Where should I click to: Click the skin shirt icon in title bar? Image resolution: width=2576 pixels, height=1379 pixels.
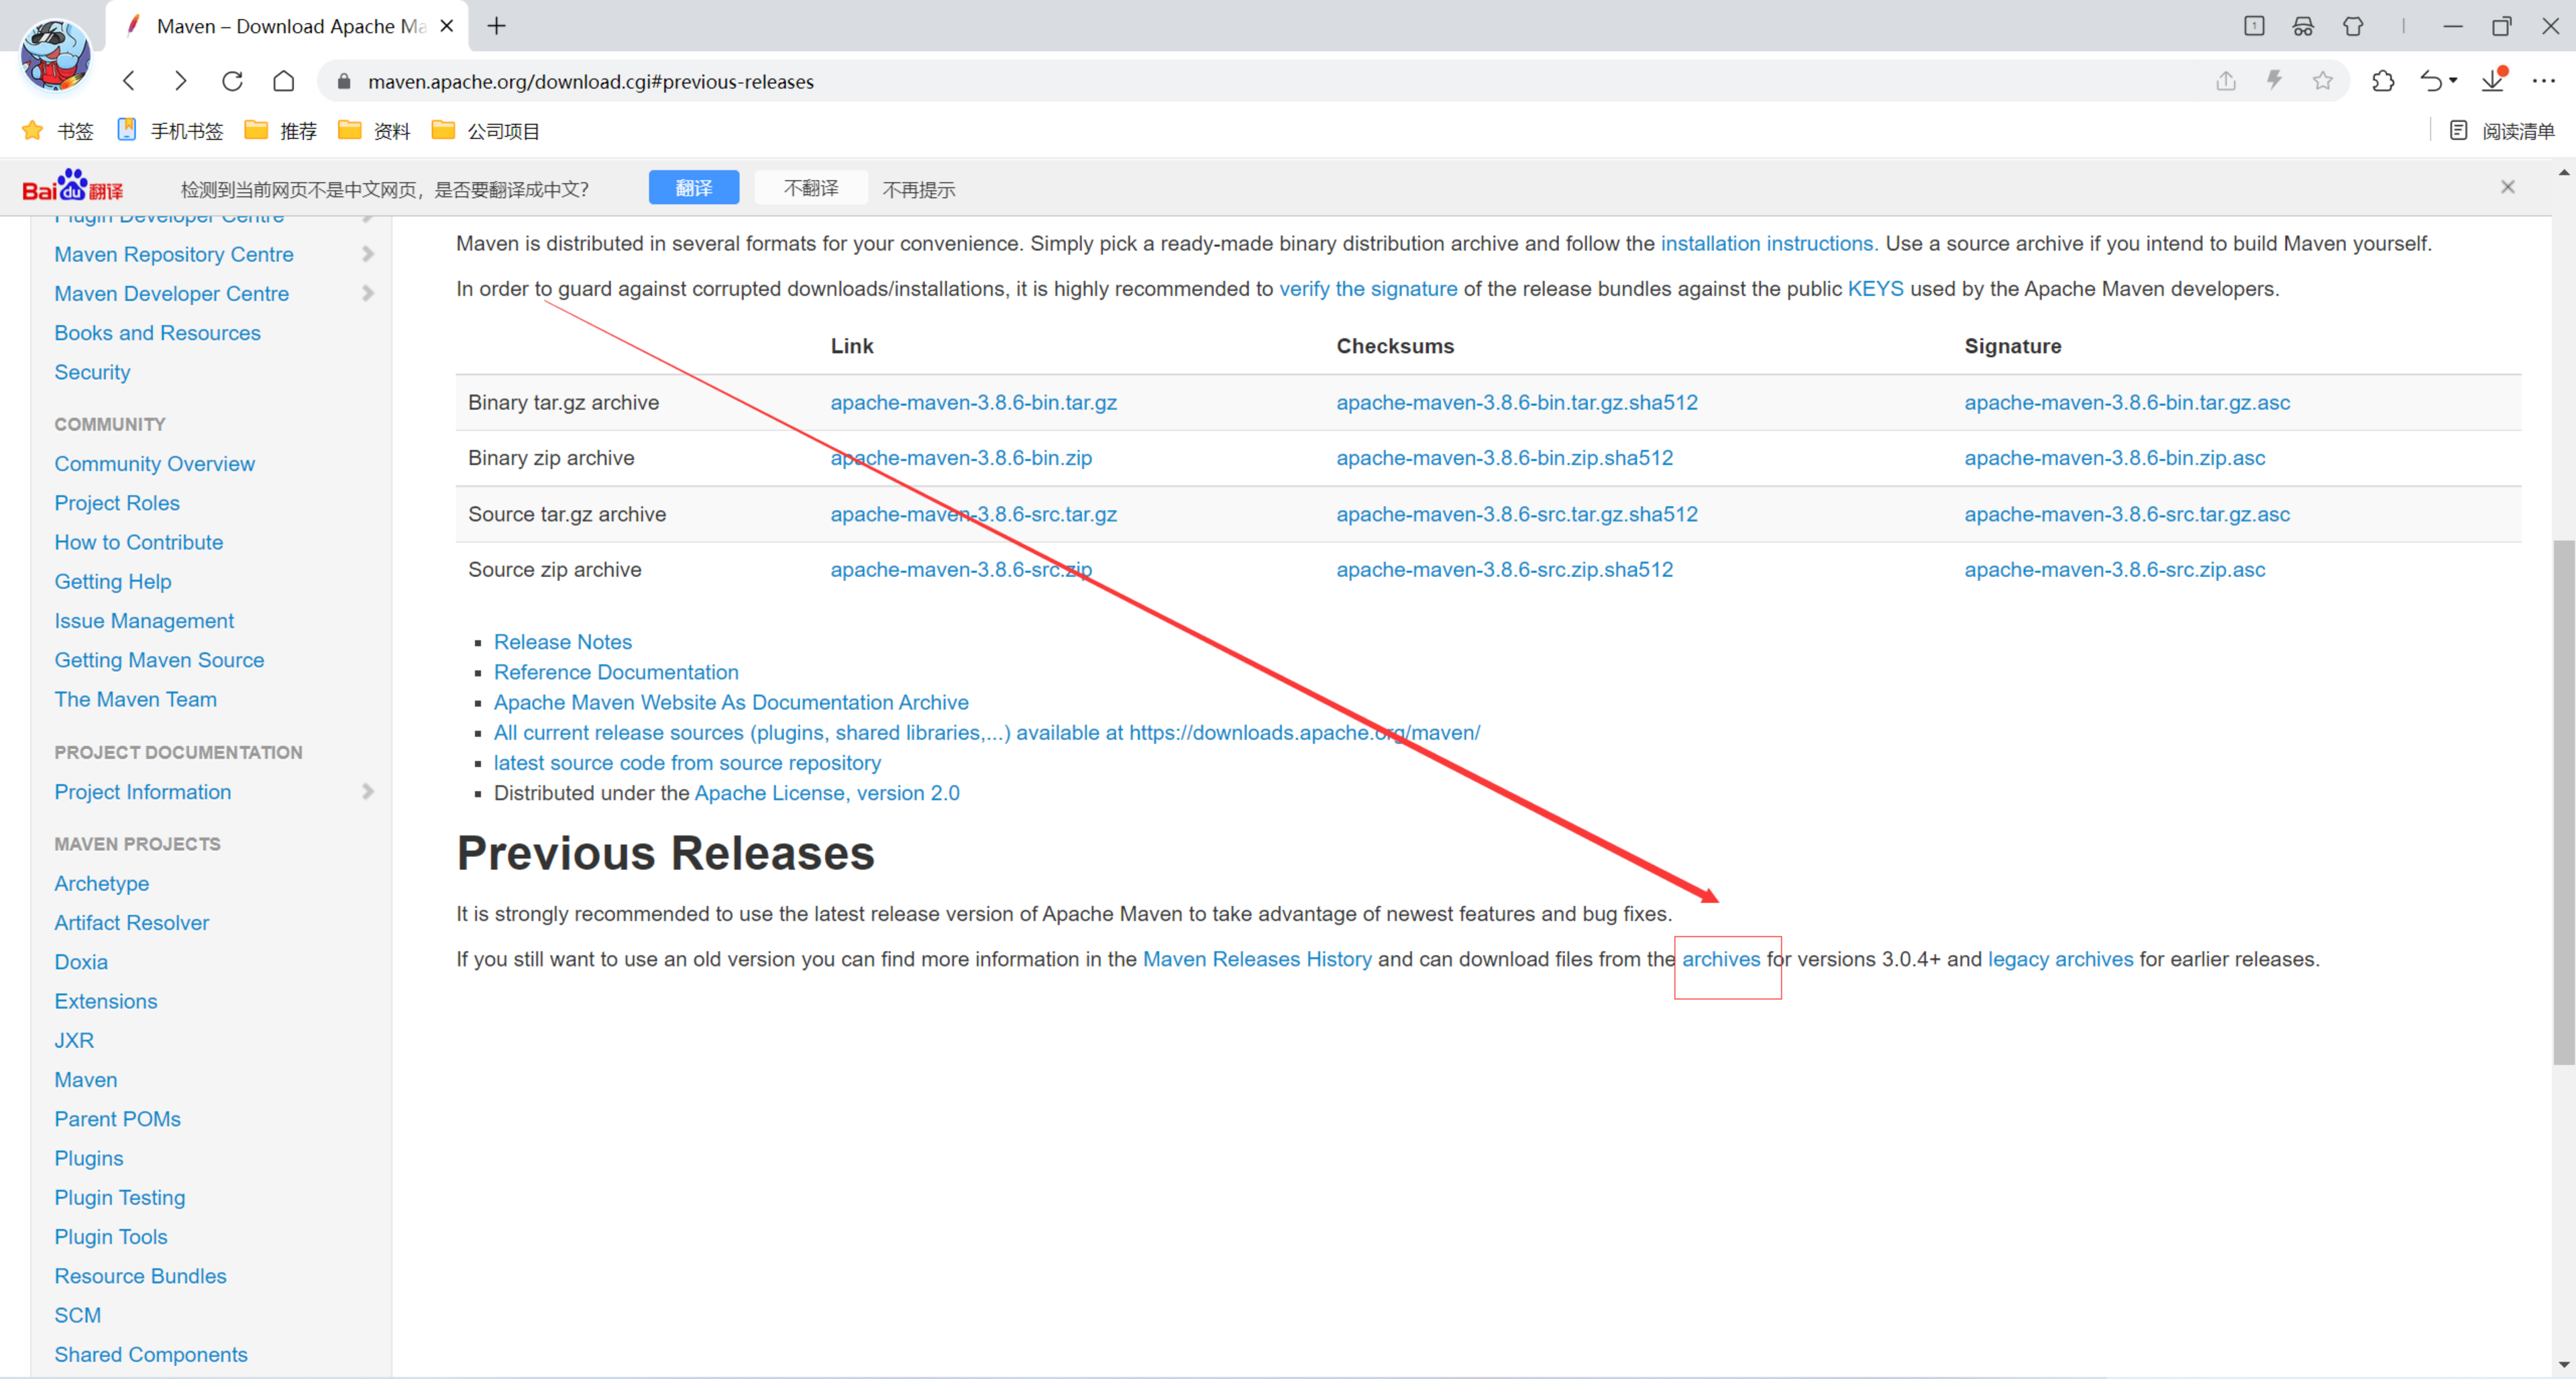pyautogui.click(x=2353, y=26)
